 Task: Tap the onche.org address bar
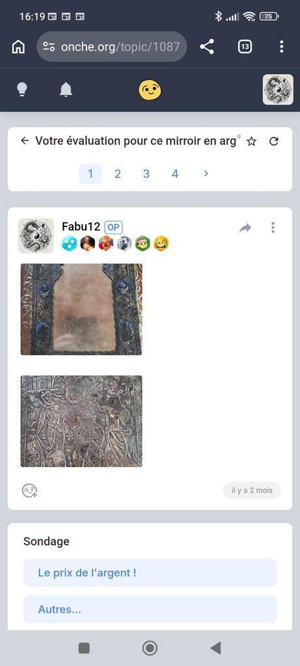click(112, 47)
